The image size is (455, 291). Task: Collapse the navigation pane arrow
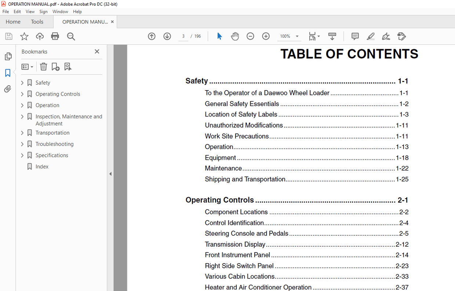coord(110,174)
